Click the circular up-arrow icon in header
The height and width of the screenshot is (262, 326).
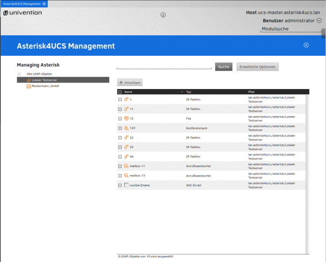click(x=163, y=15)
